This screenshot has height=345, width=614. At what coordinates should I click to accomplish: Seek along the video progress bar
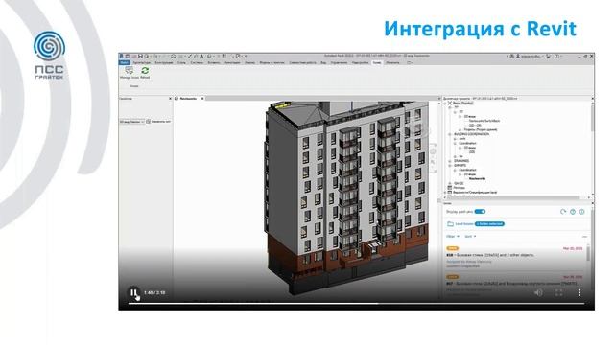(x=356, y=303)
